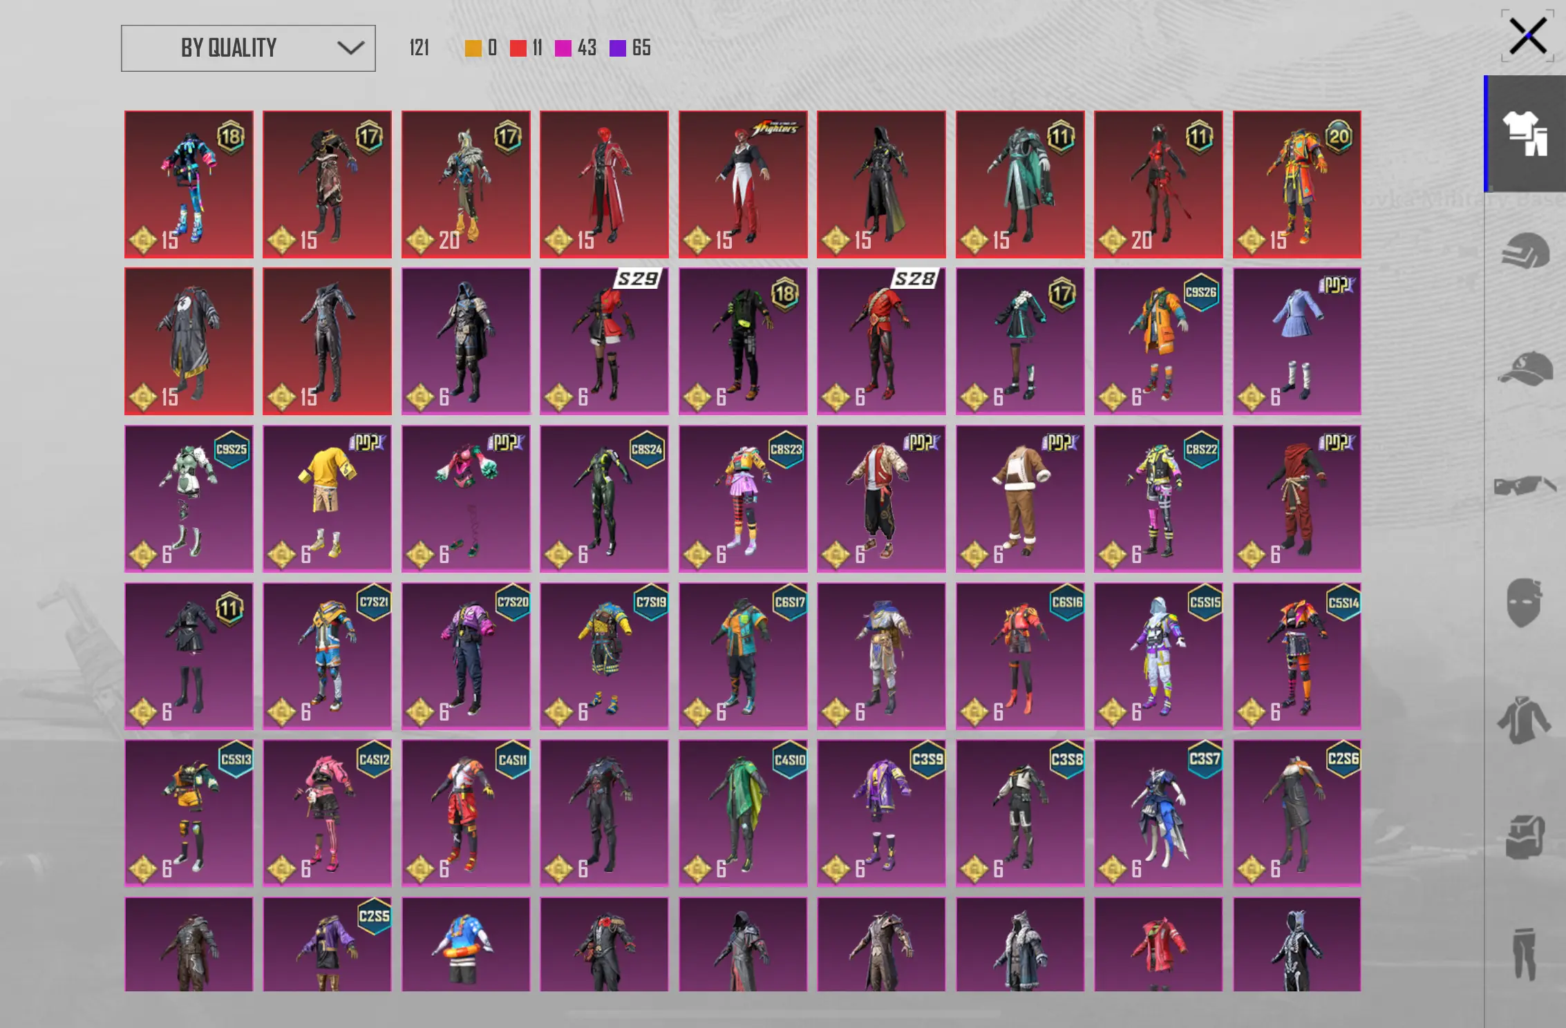1566x1028 pixels.
Task: Pick the level 20 orange mythic outfit
Action: [1296, 184]
